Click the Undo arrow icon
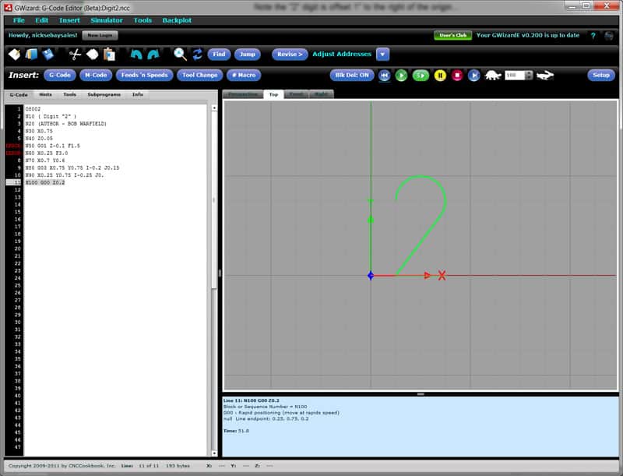The height and width of the screenshot is (476, 623). 137,54
